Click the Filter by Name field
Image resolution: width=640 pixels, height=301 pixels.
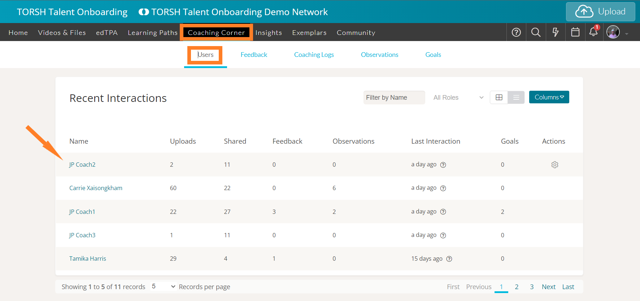coord(394,98)
